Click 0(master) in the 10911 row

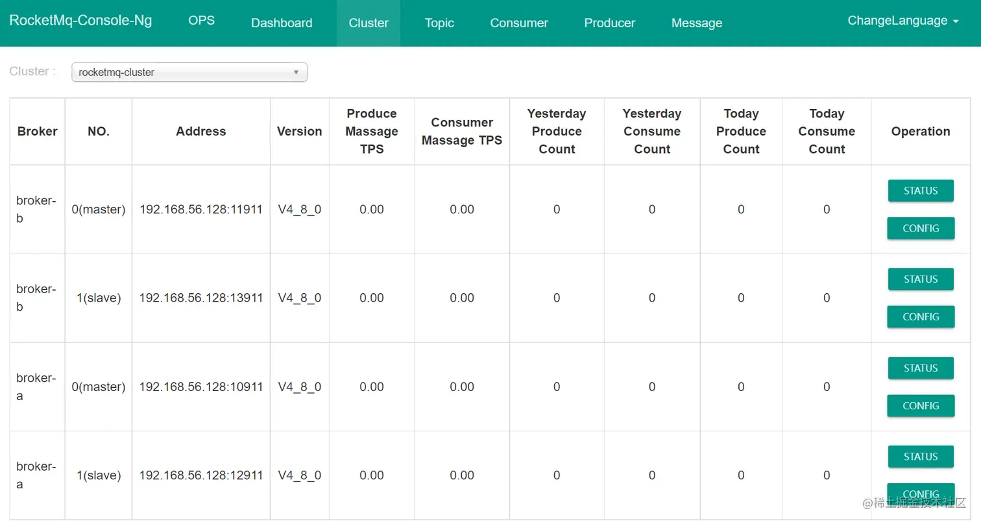99,387
